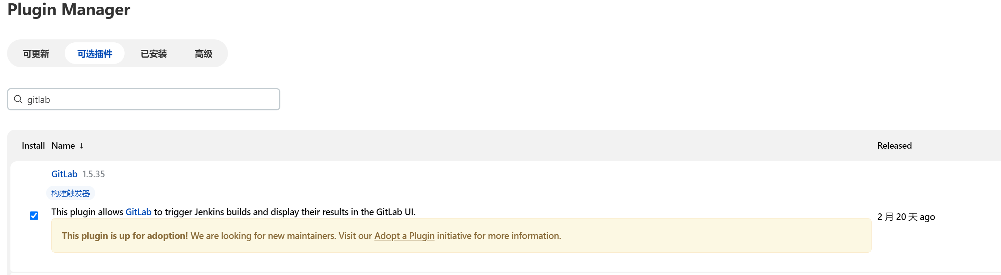
Task: Click the 构建触发器 category tag
Action: pos(70,193)
